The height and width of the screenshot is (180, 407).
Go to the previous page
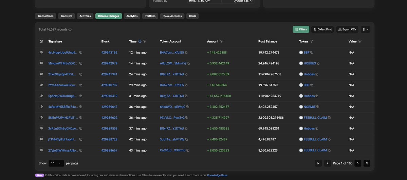tap(328, 163)
